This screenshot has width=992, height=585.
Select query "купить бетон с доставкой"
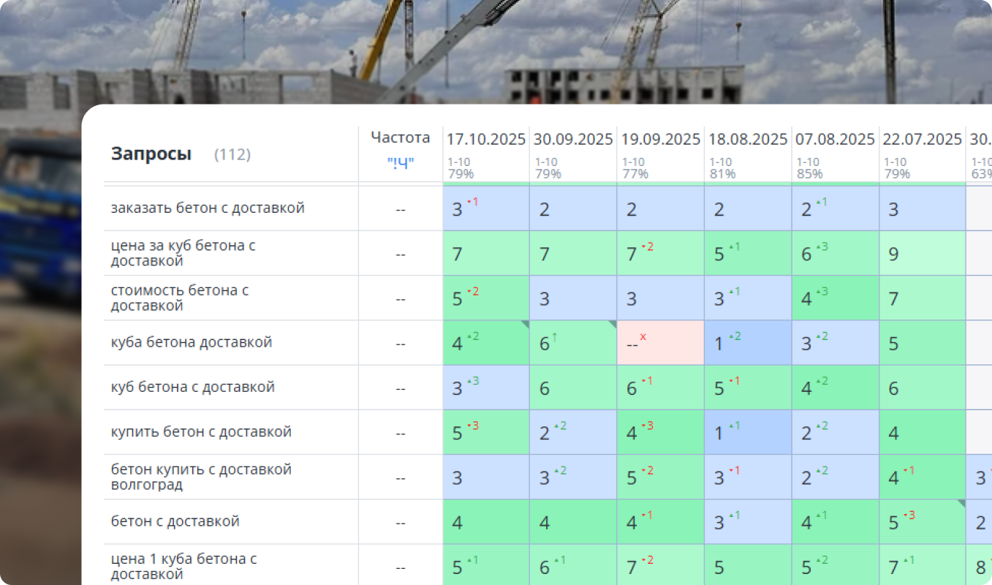[201, 431]
